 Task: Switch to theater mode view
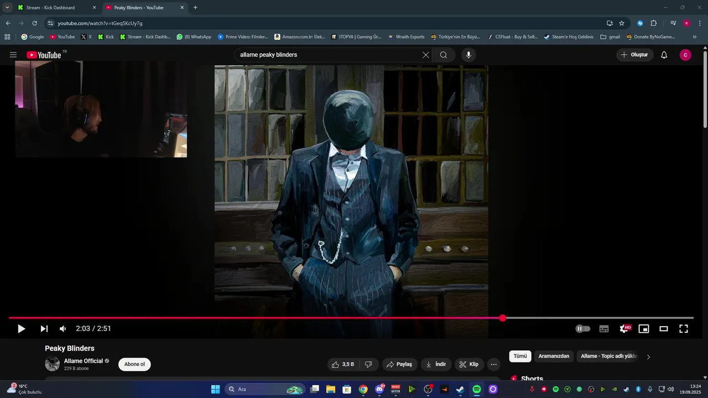tap(664, 329)
